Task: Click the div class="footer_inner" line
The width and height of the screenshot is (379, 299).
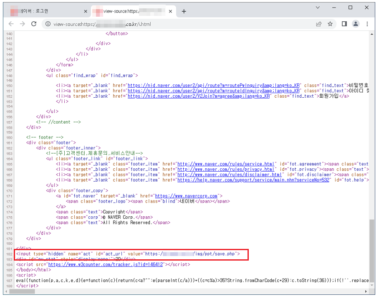Action: (68, 148)
